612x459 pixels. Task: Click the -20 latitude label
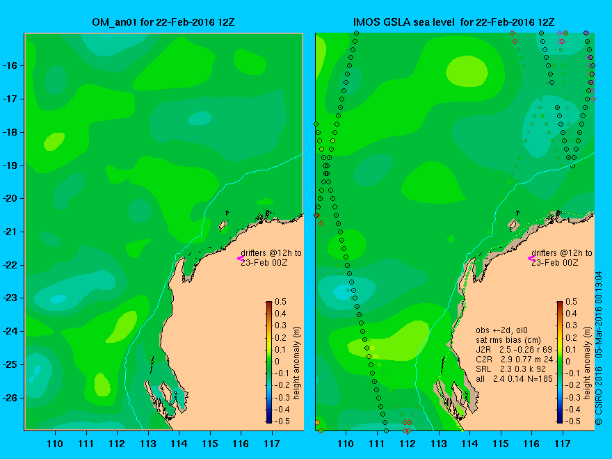11,199
